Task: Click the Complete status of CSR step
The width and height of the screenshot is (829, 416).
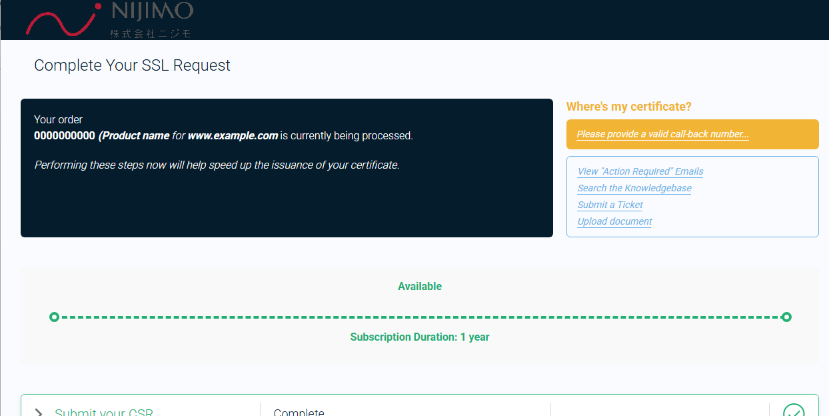Action: coord(299,413)
